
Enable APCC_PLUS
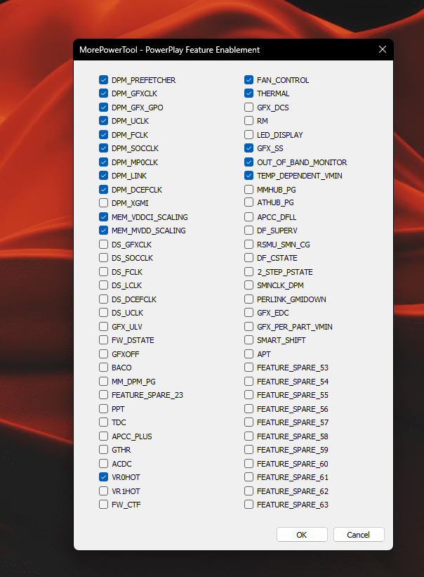pyautogui.click(x=103, y=436)
